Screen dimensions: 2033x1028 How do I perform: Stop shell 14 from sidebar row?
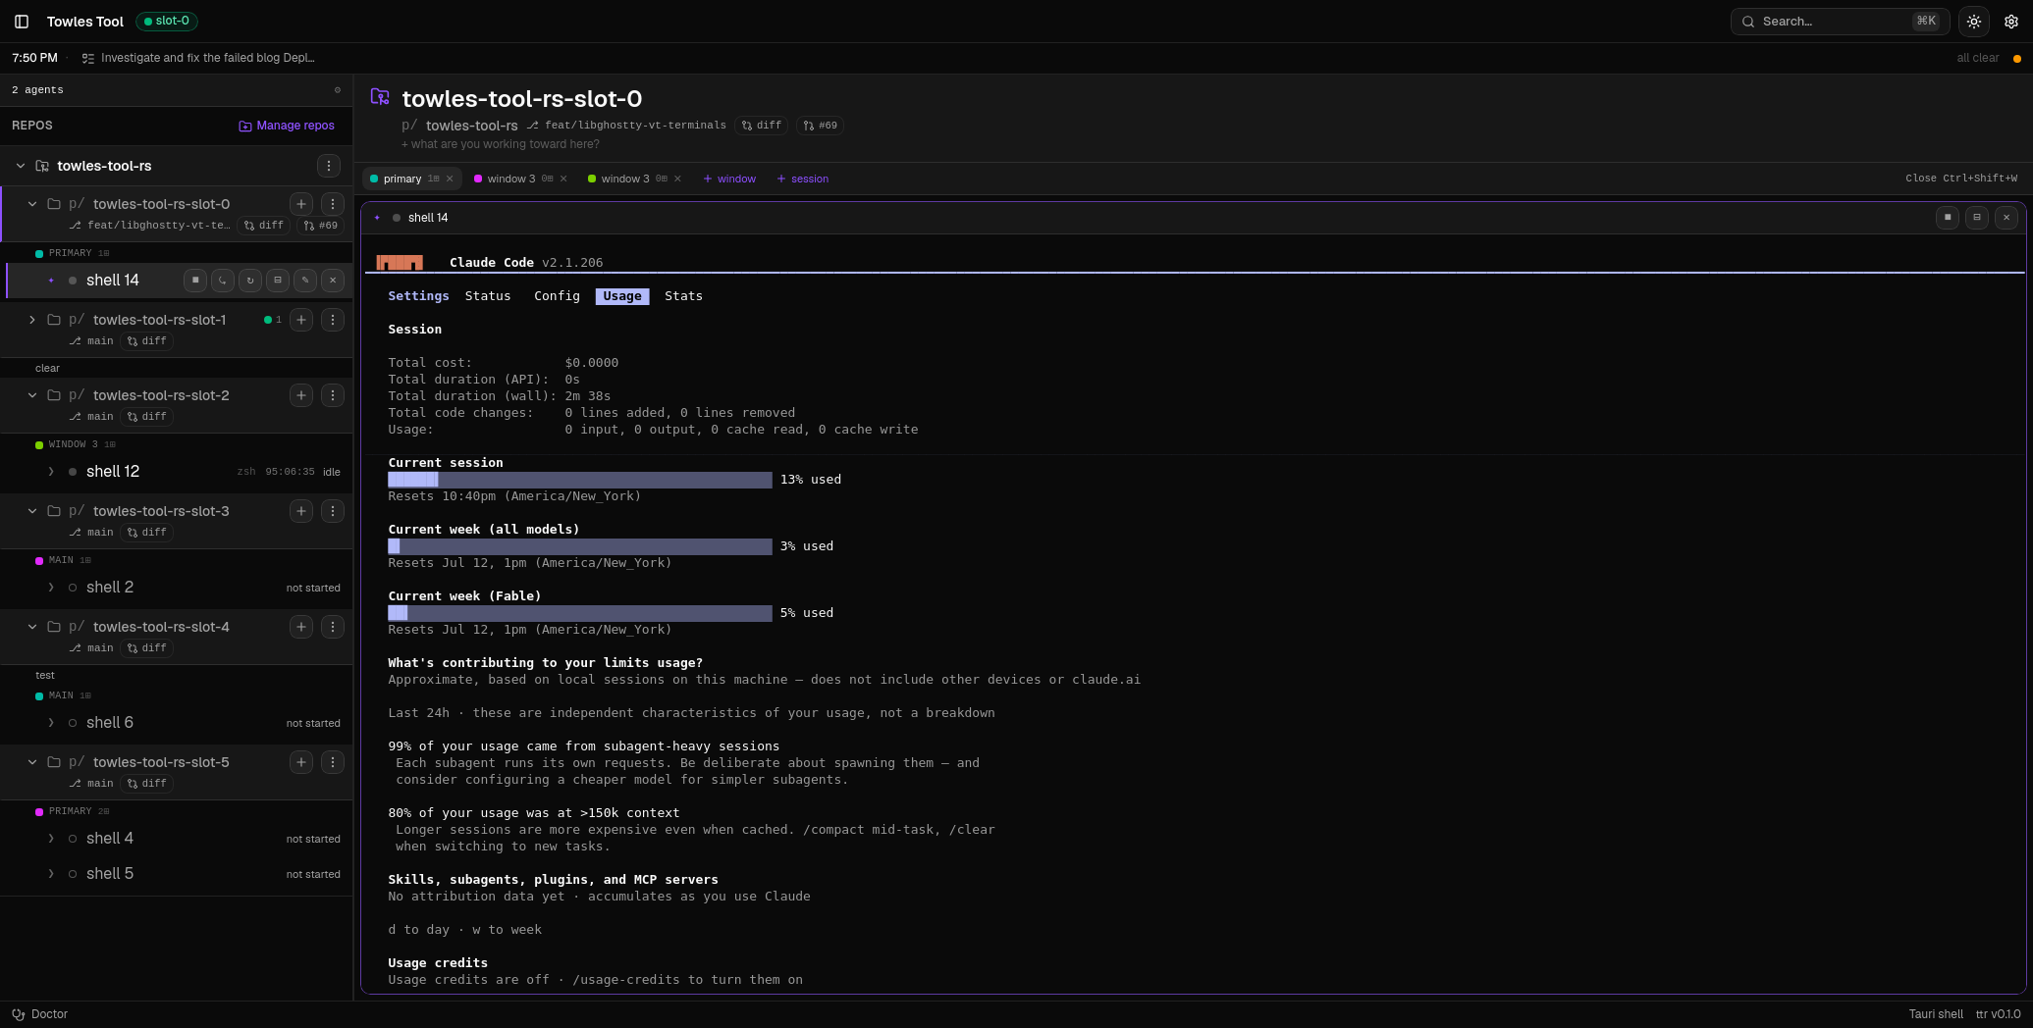coord(195,281)
